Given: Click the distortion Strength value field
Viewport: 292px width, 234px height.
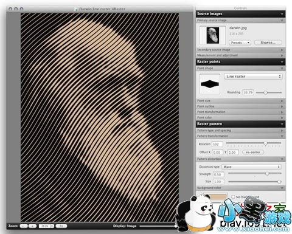Looking at the screenshot, I should click(x=218, y=174).
